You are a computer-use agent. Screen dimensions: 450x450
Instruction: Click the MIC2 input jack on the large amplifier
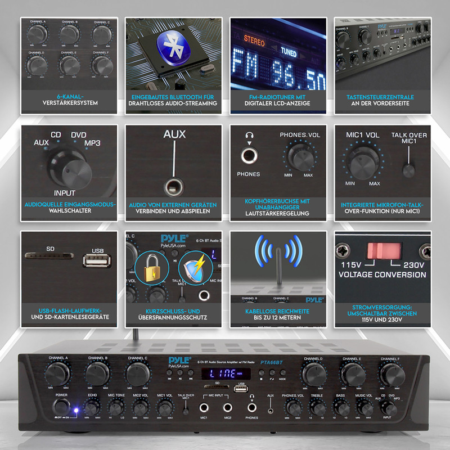coord(228,407)
